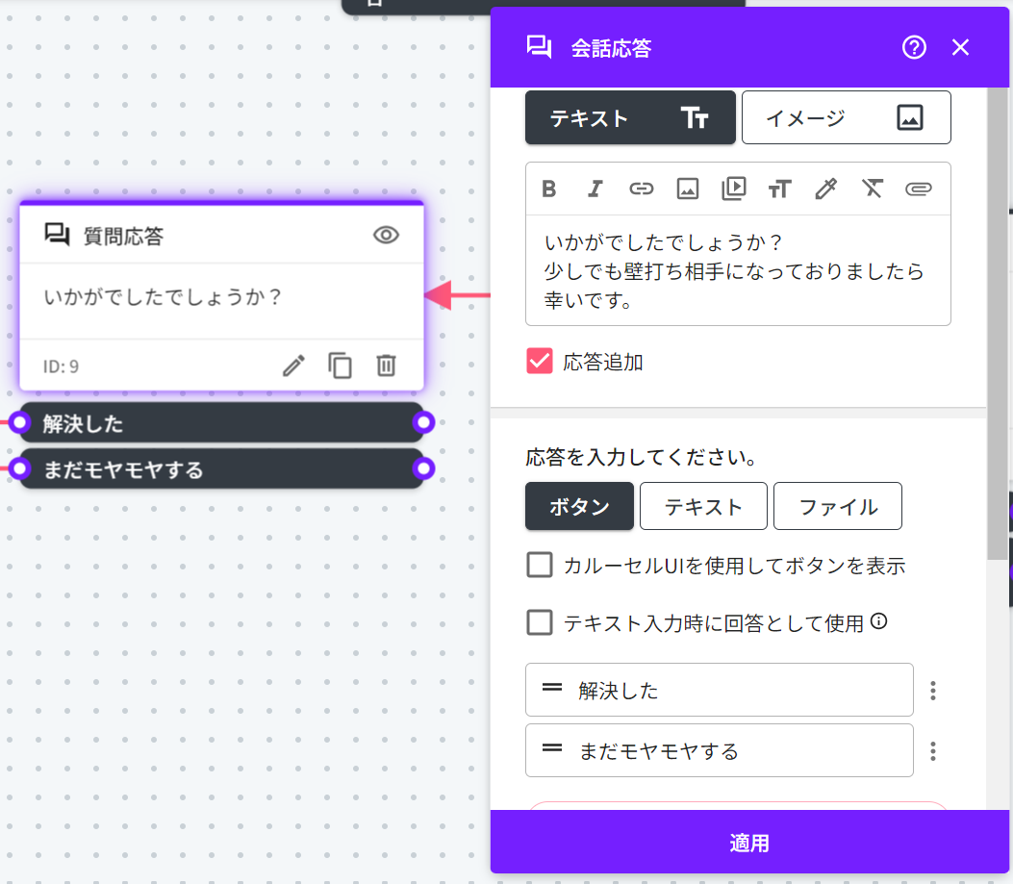Insert a hyperlink using the link icon
This screenshot has height=884, width=1013.
click(x=641, y=189)
